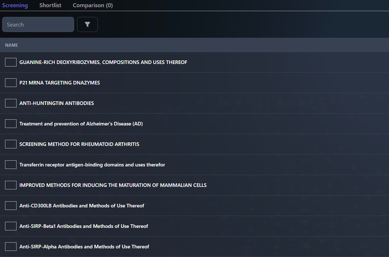Open Screening Method for Rheumatoid Arthritis title
Viewport: 389px width, 257px height.
79,144
